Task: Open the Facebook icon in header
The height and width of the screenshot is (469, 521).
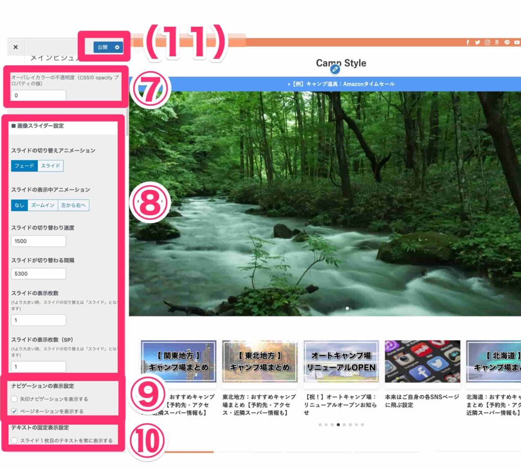Action: (x=468, y=42)
